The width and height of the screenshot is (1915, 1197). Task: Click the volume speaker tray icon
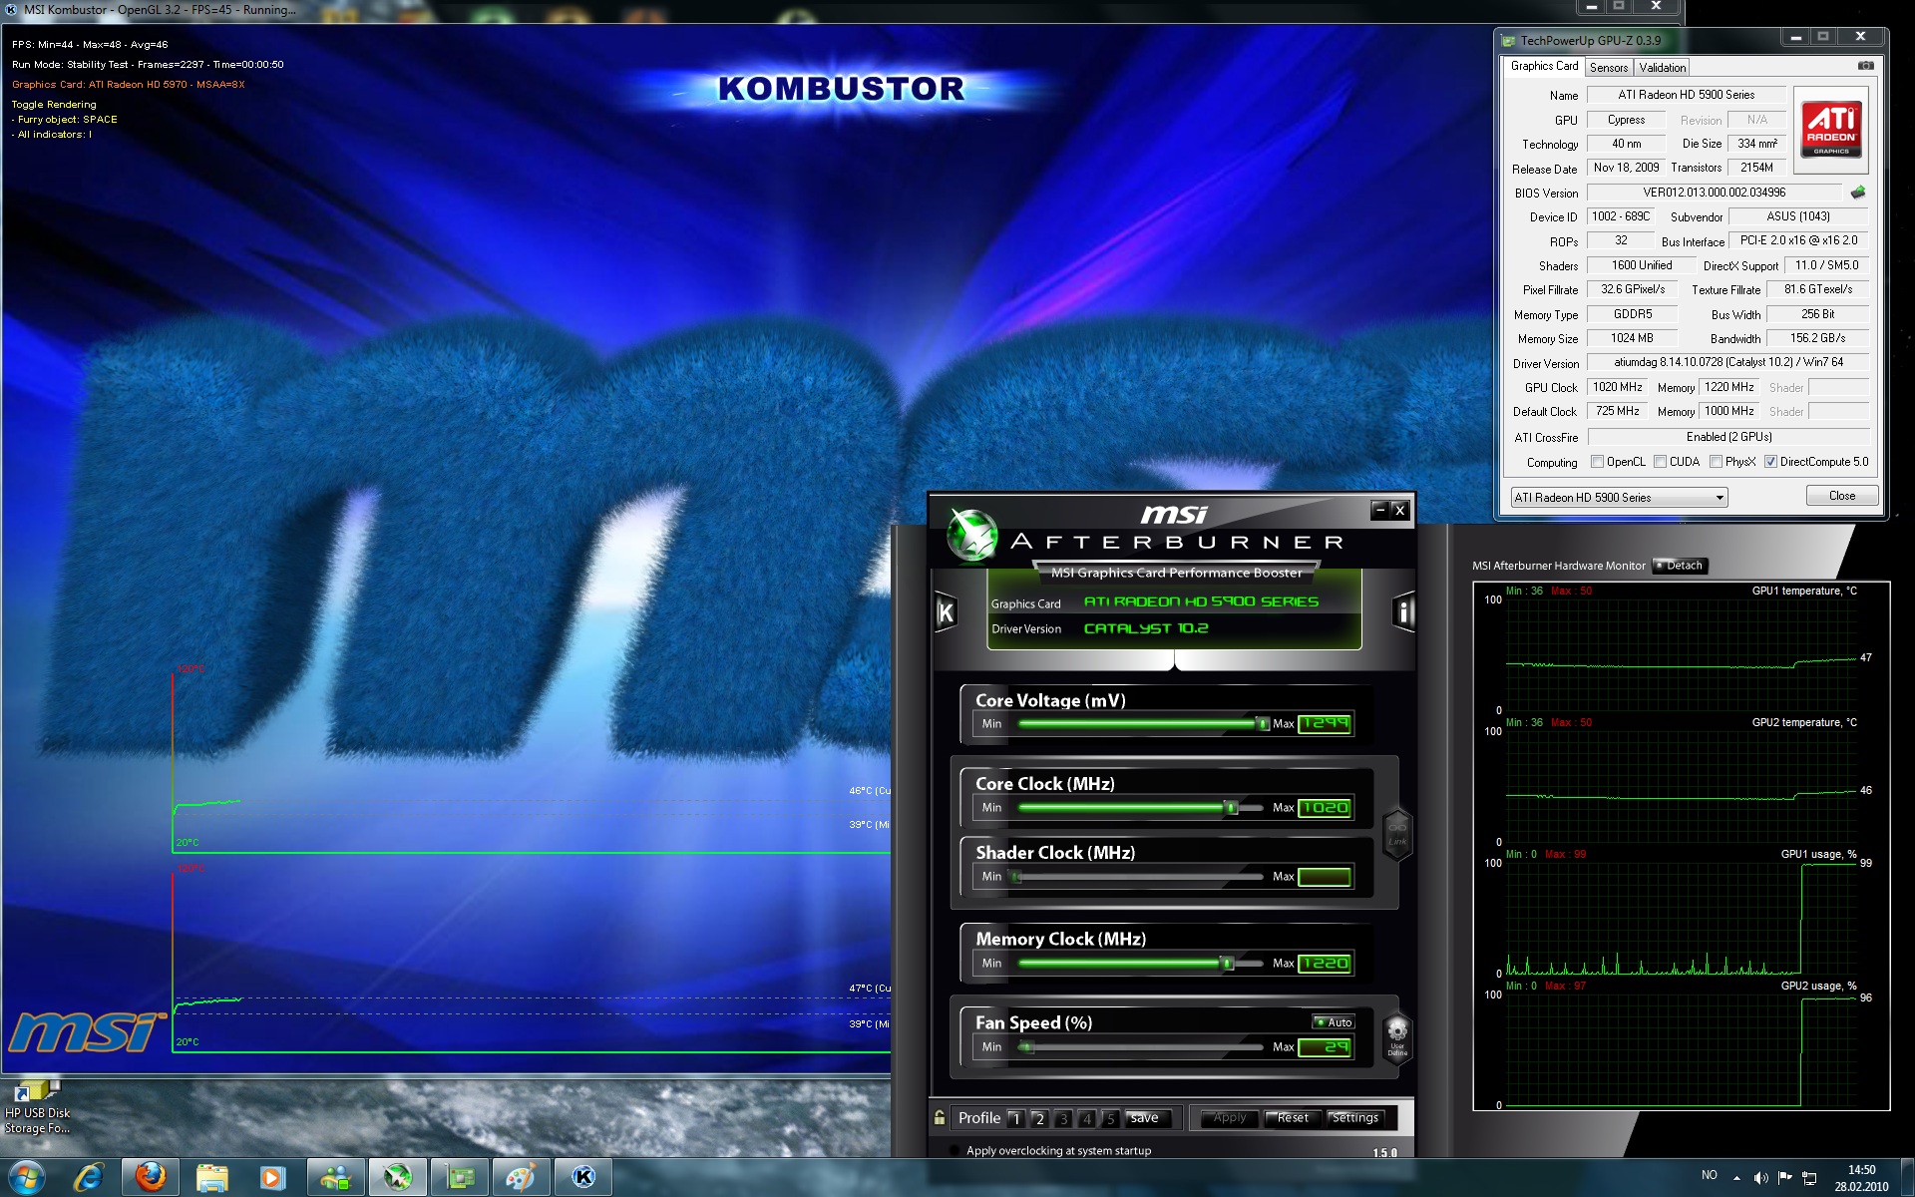[1760, 1178]
